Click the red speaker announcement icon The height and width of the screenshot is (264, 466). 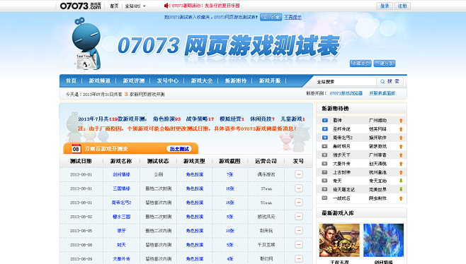point(167,6)
